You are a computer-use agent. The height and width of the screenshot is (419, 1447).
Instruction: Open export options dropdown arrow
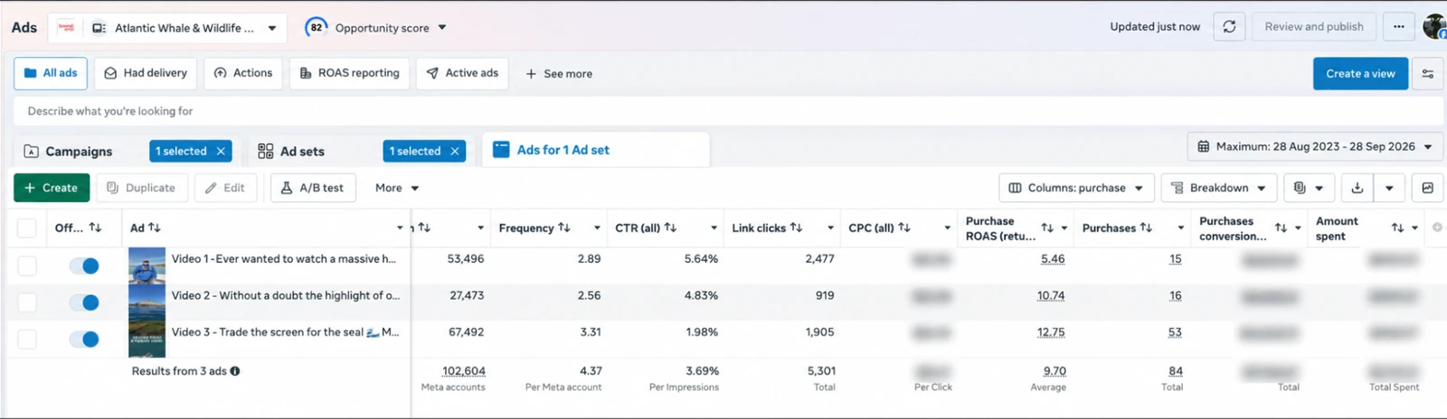1389,188
